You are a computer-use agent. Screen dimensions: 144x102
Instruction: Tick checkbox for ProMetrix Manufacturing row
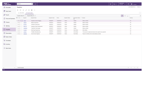point(22,32)
